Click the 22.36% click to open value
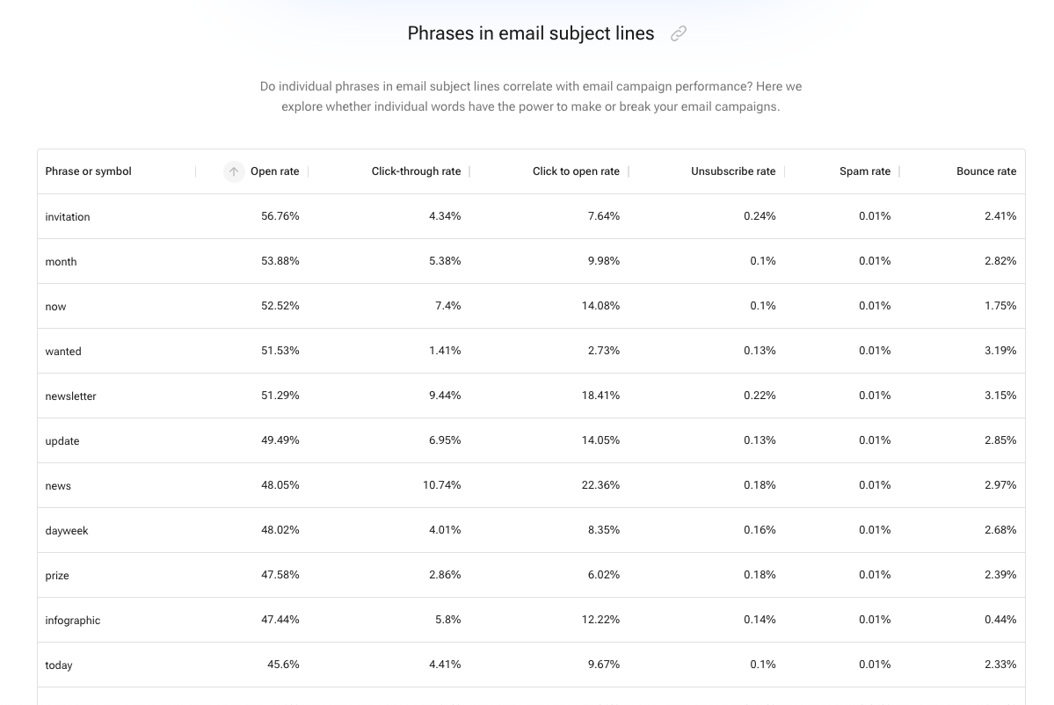Viewport: 1054px width, 705px height. click(600, 484)
